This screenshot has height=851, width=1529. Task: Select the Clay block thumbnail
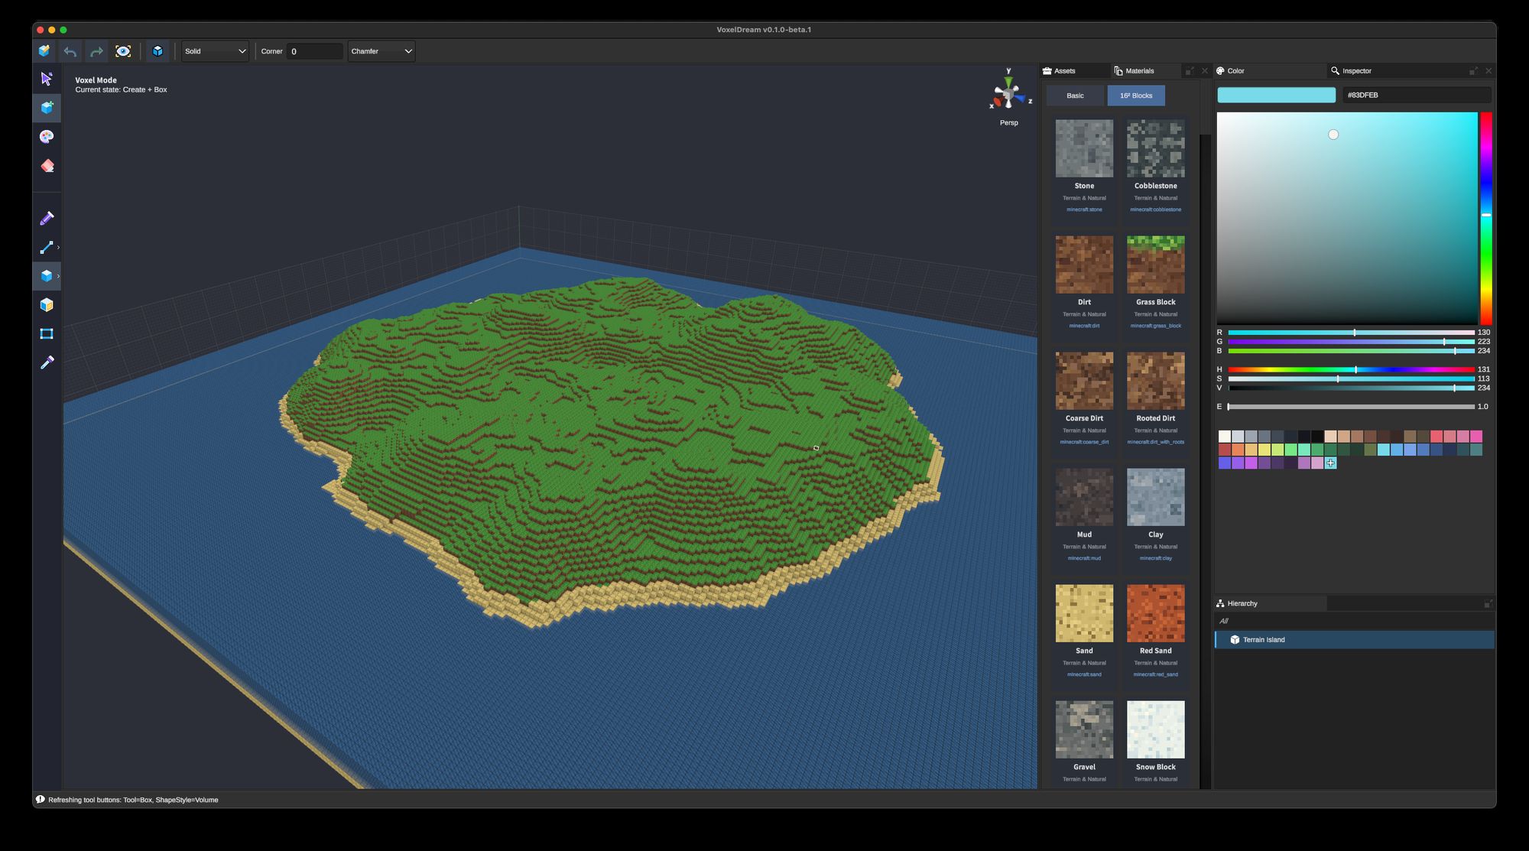point(1156,497)
